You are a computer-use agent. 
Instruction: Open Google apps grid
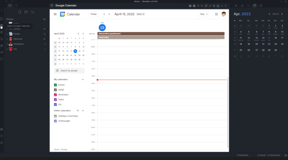tap(216, 14)
